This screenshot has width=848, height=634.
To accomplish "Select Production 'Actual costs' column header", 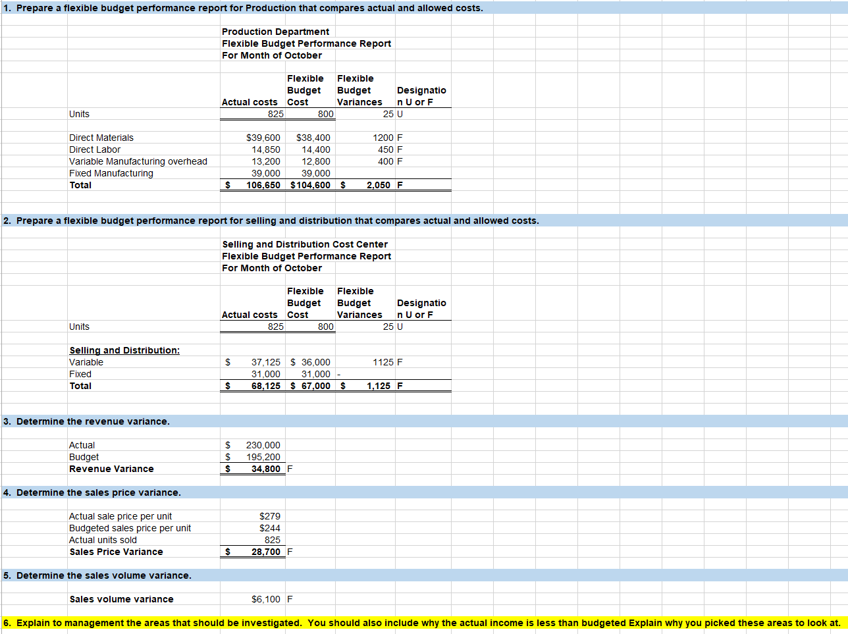I will pos(250,102).
